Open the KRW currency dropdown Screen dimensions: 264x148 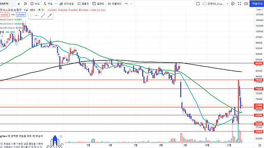(259, 10)
